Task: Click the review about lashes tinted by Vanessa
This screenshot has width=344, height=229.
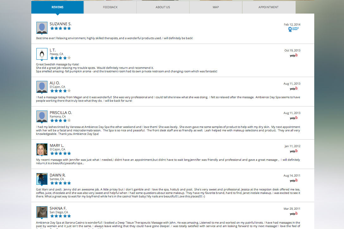Action: [168, 130]
